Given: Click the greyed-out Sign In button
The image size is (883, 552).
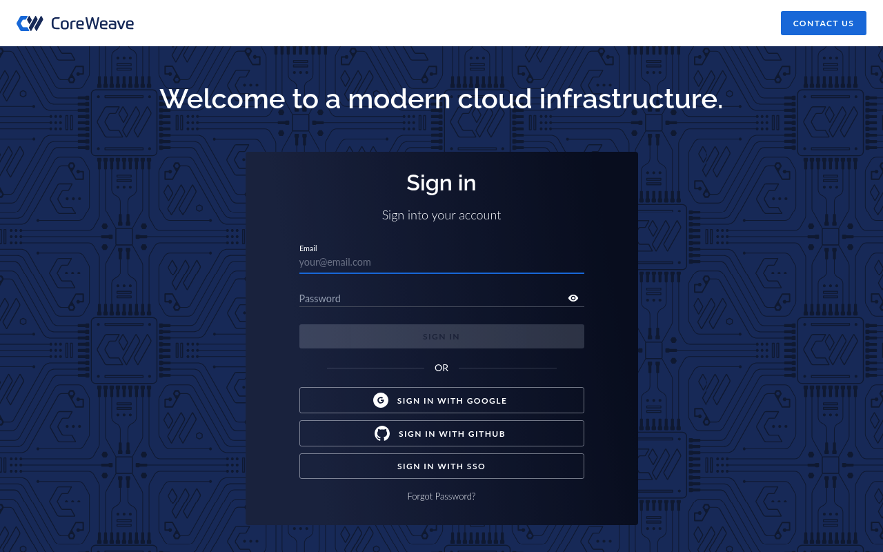Looking at the screenshot, I should coord(441,336).
